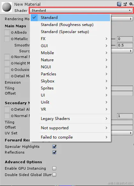Click the preset selector sliders icon
The height and width of the screenshot is (186, 134).
[x=125, y=4]
